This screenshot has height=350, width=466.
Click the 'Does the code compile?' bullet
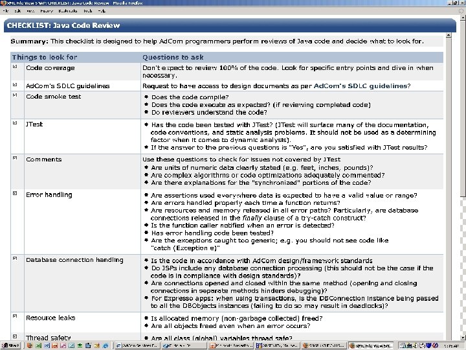[190, 97]
